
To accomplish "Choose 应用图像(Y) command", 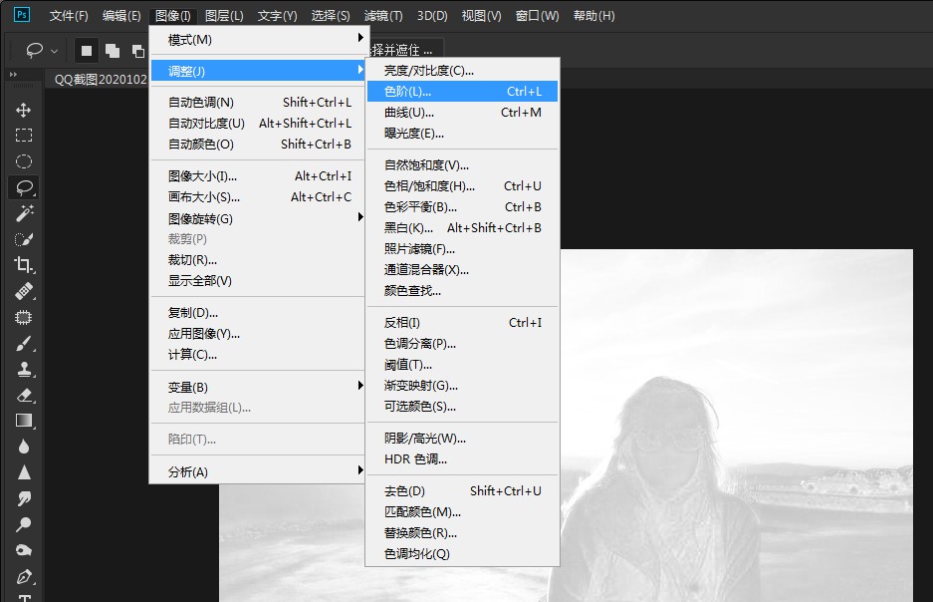I will 258,334.
